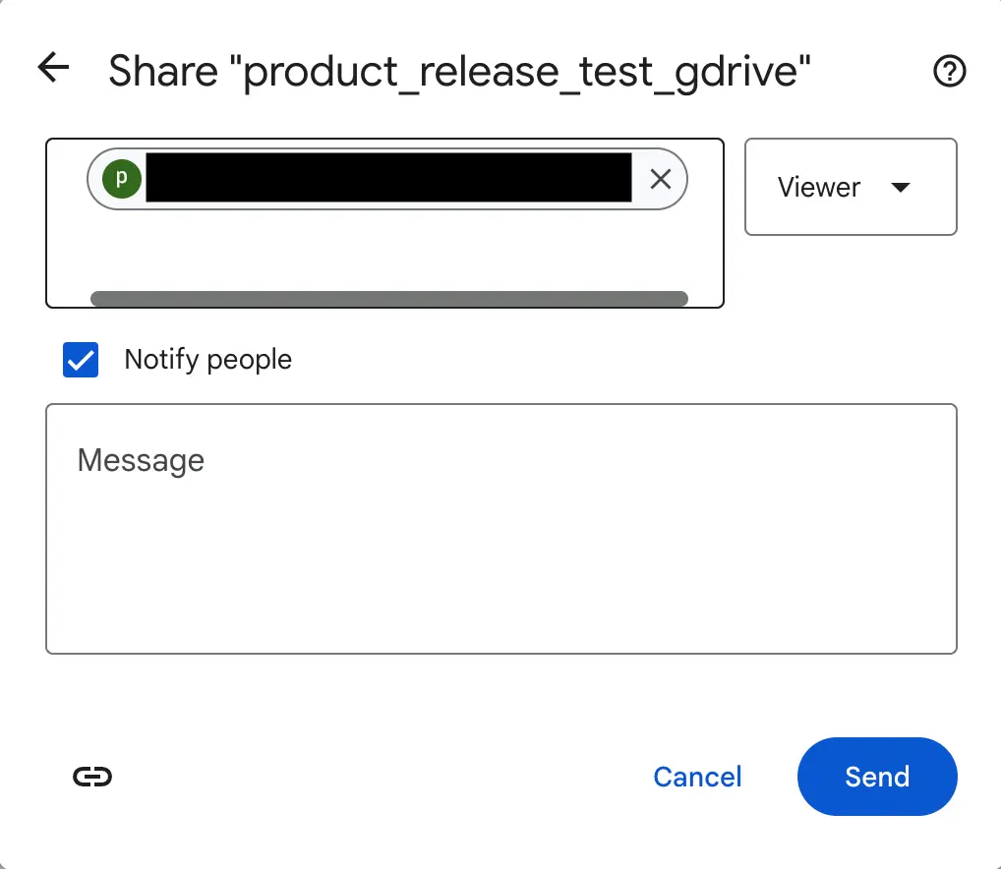Click the back arrow icon
Image resolution: width=1001 pixels, height=869 pixels.
53,68
